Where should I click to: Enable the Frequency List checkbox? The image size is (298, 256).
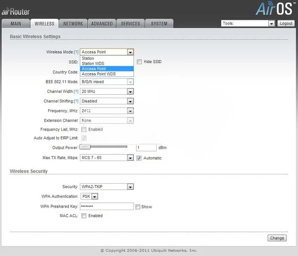(84, 129)
